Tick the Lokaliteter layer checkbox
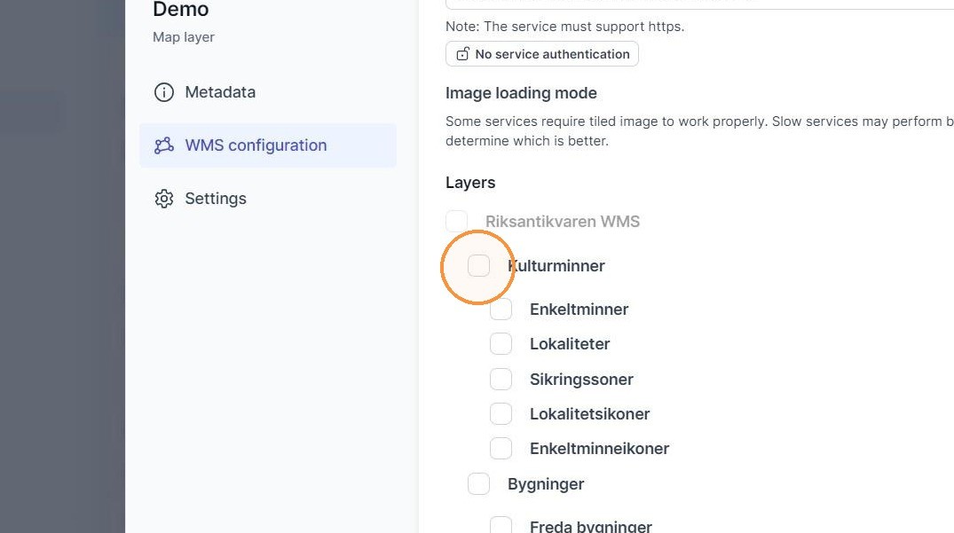 tap(501, 344)
